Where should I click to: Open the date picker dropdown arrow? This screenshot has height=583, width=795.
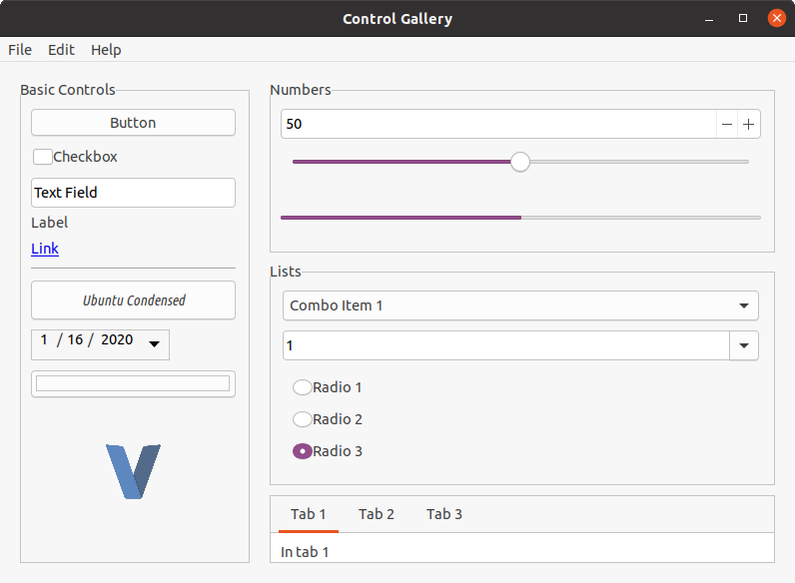click(154, 343)
